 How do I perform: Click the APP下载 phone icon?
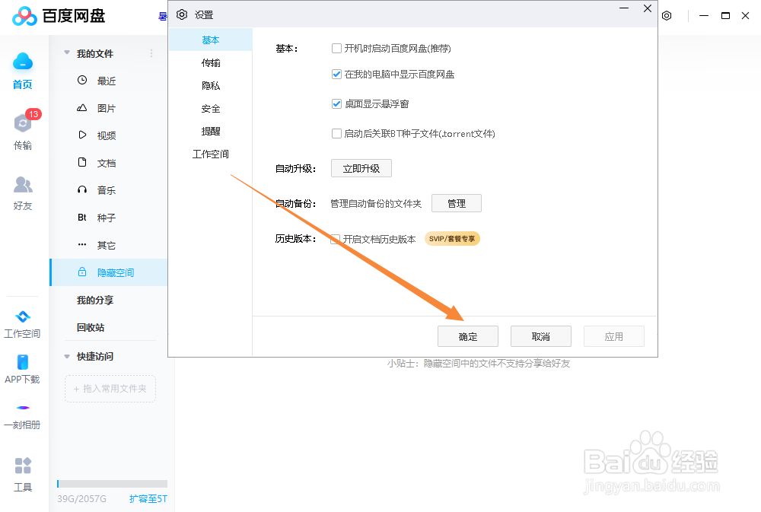22,362
